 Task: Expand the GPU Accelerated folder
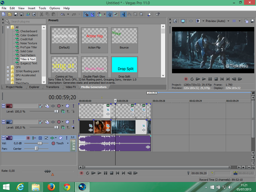point(8,75)
